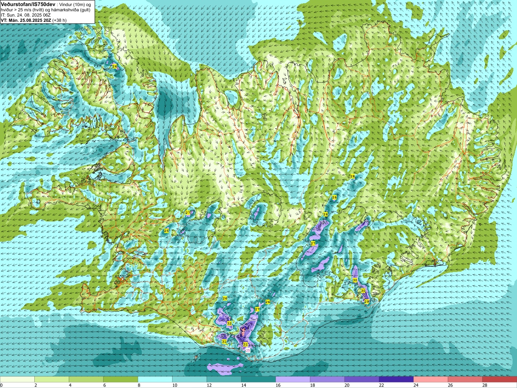Select the '16' tick on the legend scale
Image resolution: width=517 pixels, height=388 pixels.
[x=278, y=385]
